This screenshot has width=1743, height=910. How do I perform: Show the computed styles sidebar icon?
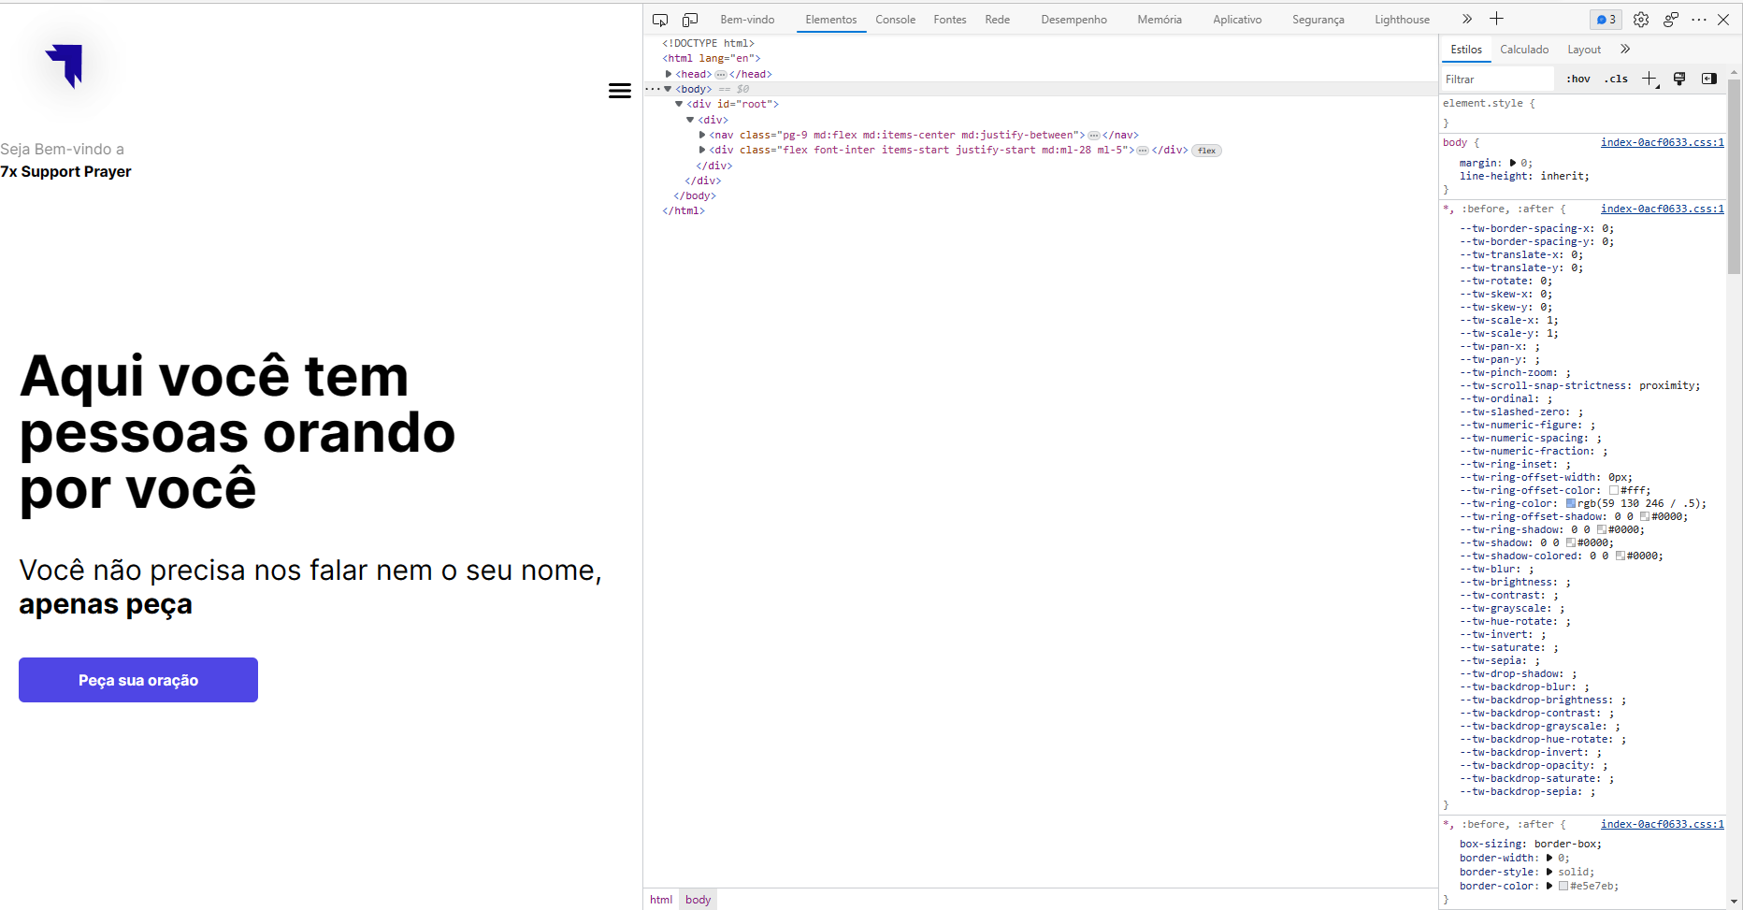(x=1710, y=79)
